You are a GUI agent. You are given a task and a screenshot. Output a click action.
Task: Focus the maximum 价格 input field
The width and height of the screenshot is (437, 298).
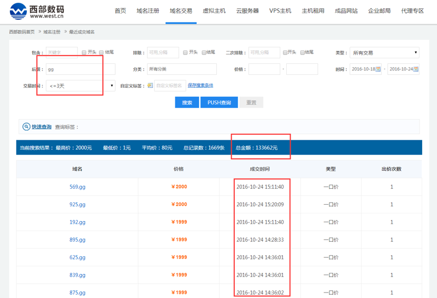point(302,69)
